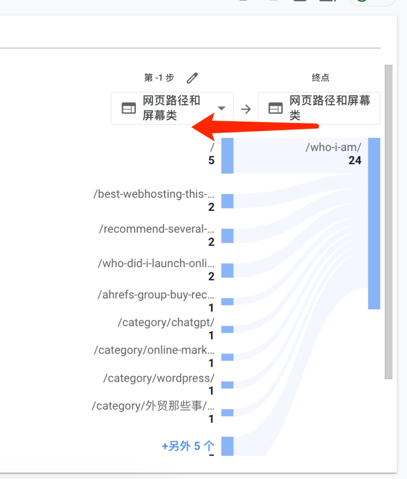The width and height of the screenshot is (407, 479).
Task: Click the /best-webhosting-this-... node bar
Action: pyautogui.click(x=227, y=201)
